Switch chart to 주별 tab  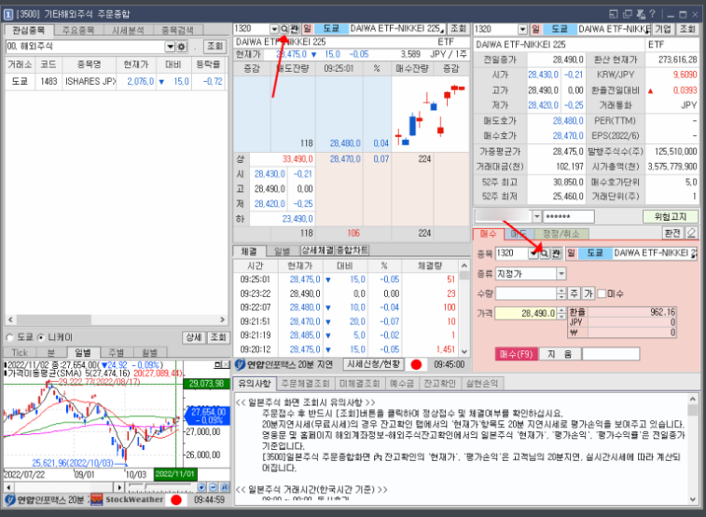point(117,352)
